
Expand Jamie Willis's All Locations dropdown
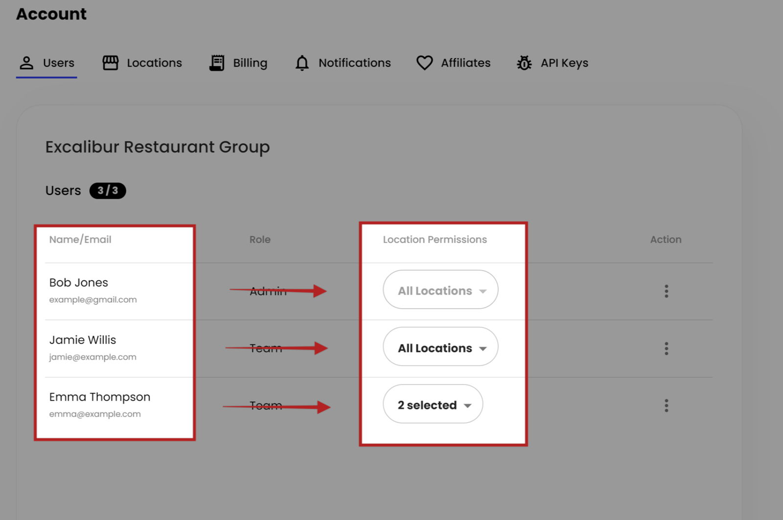click(440, 347)
